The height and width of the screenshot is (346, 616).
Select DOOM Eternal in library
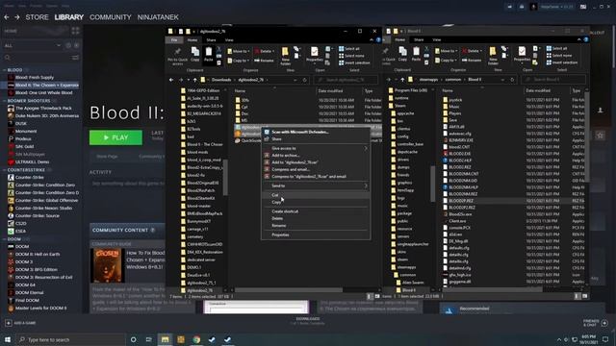click(x=30, y=292)
